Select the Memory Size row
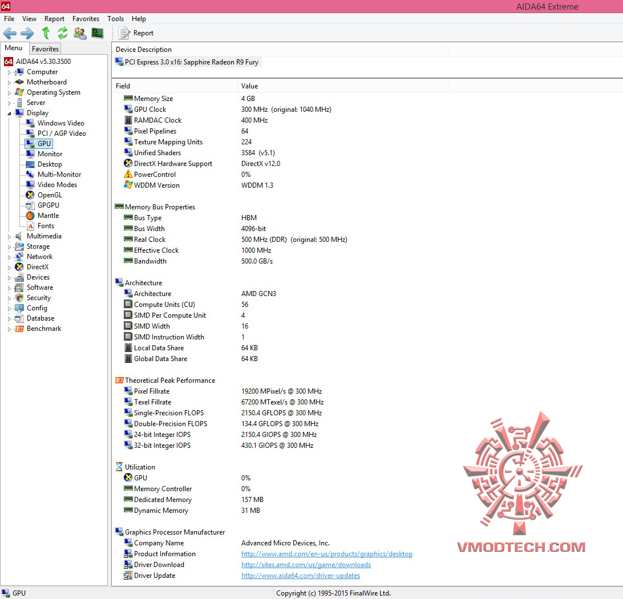 pos(189,98)
